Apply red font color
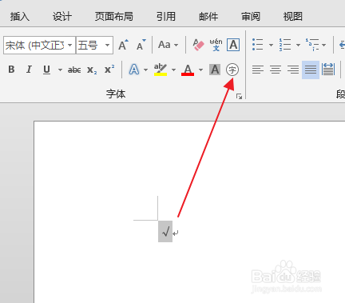Image resolution: width=345 pixels, height=303 pixels. point(188,70)
